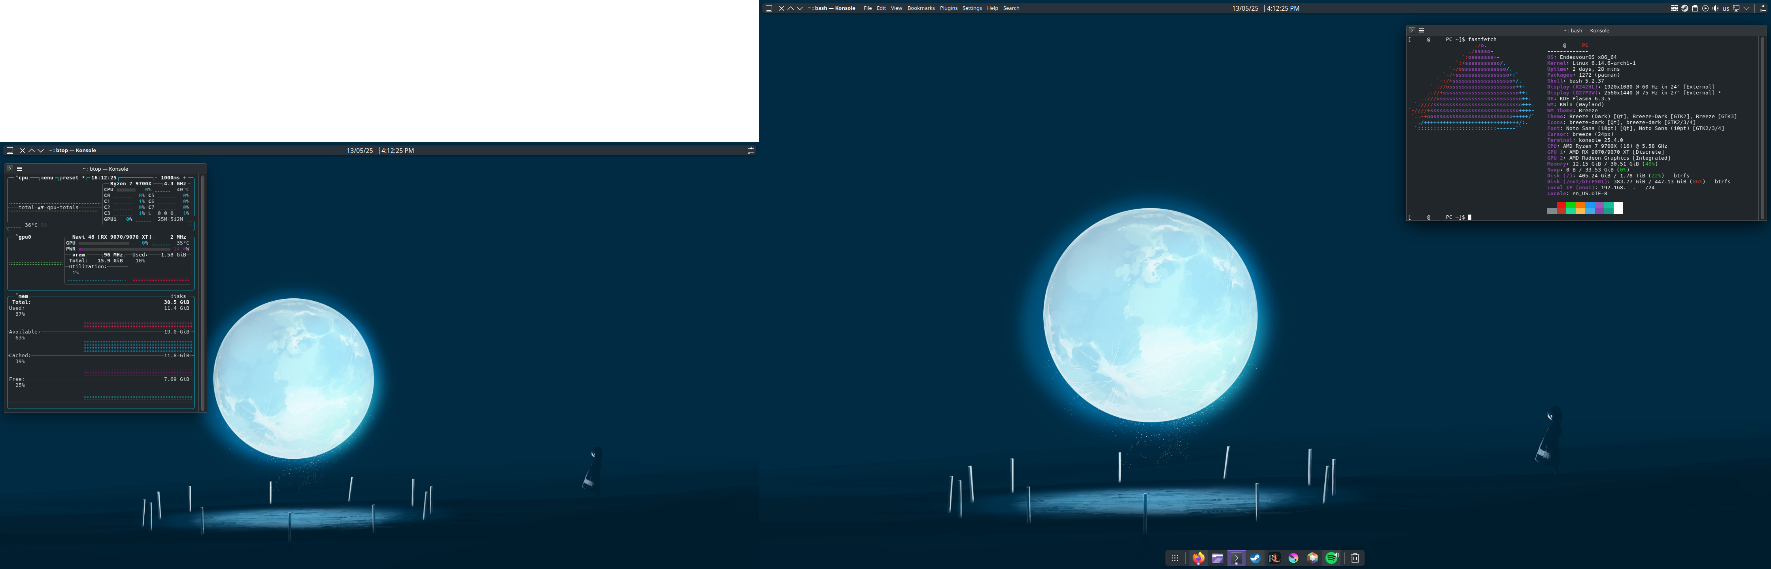Viewport: 1771px width, 569px height.
Task: Click the hamburger menu in the btop Konsole window
Action: 19,168
